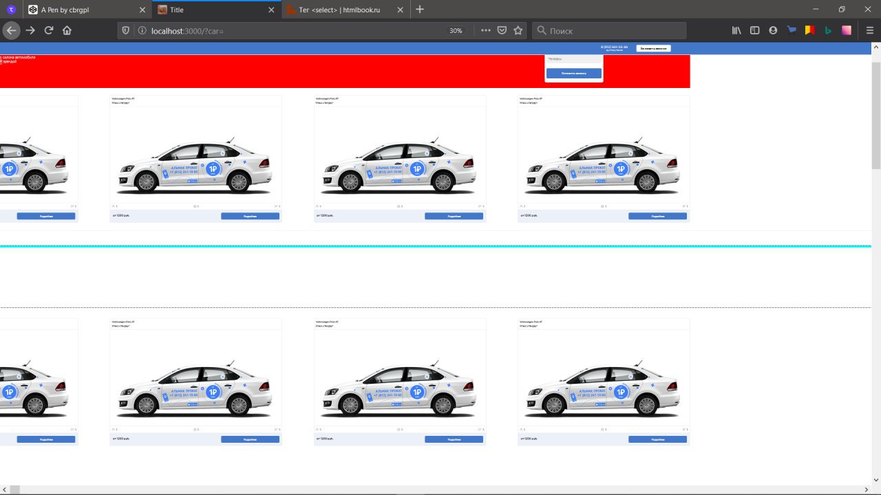Open tracking protection shield panel
The width and height of the screenshot is (881, 495).
click(x=125, y=30)
